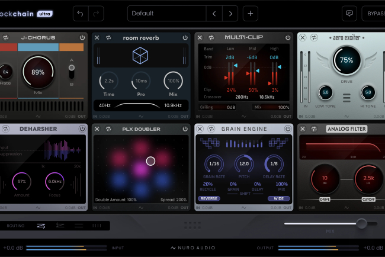Remove the Analog Filter module
This screenshot has width=385, height=257.
(x=303, y=129)
